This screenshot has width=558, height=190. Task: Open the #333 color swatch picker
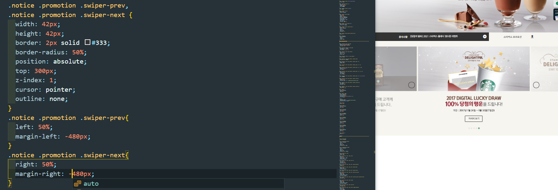[87, 42]
